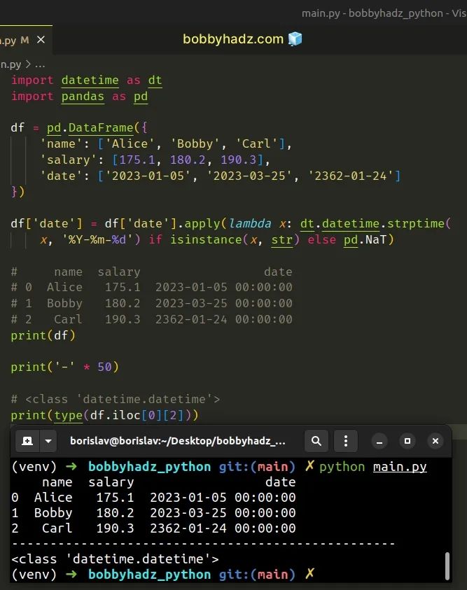Viewport: 467px width, 590px height.
Task: Open new terminal tab icon
Action: tap(27, 441)
